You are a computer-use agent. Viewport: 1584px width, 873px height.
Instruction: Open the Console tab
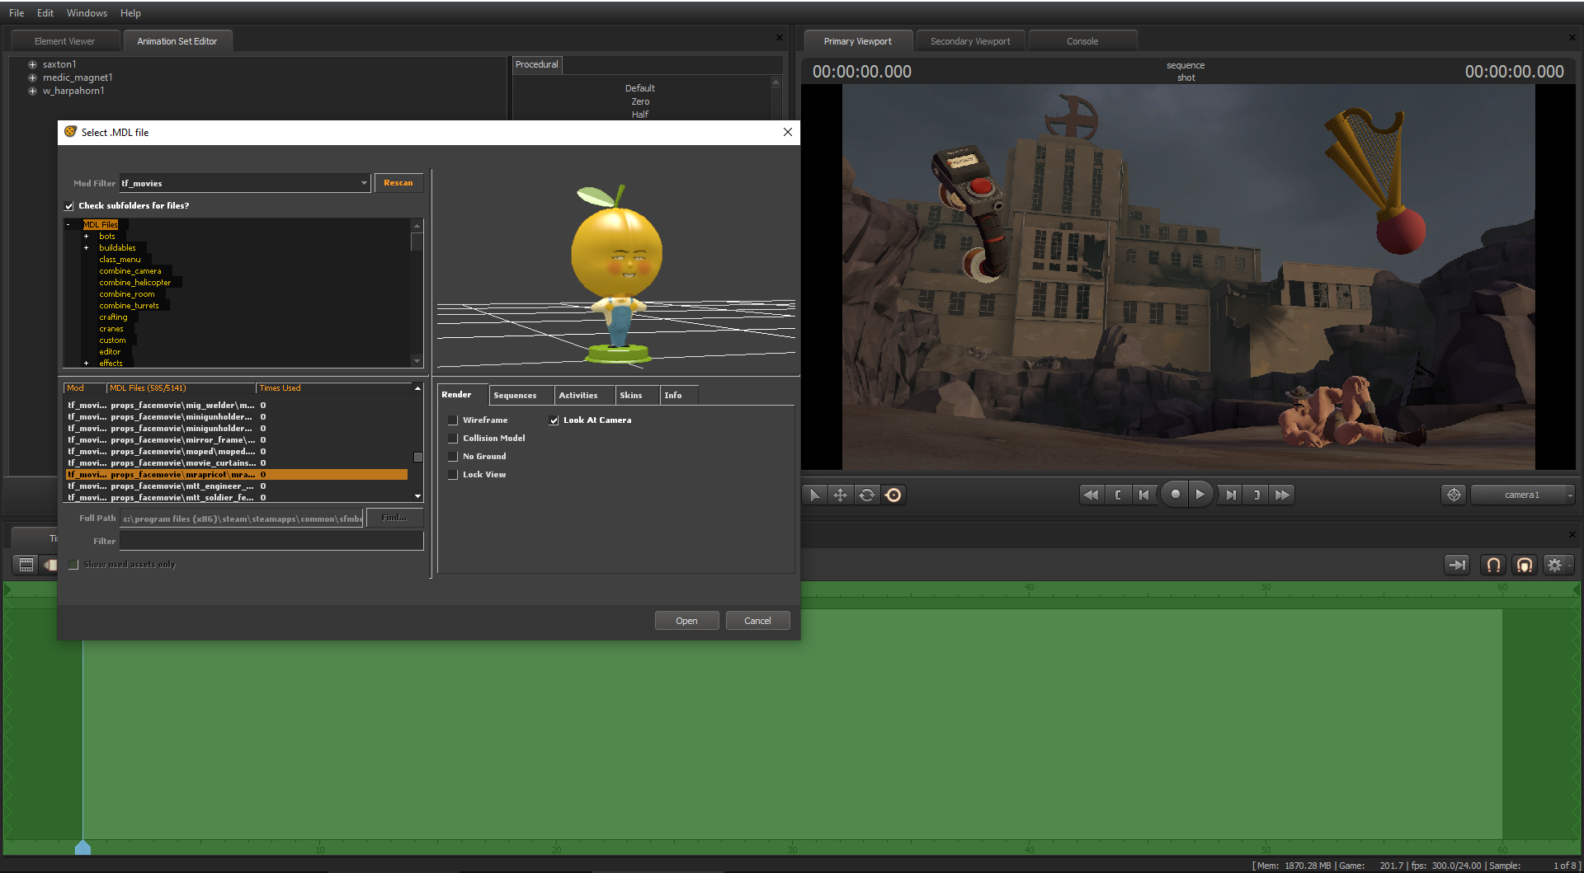click(x=1082, y=41)
